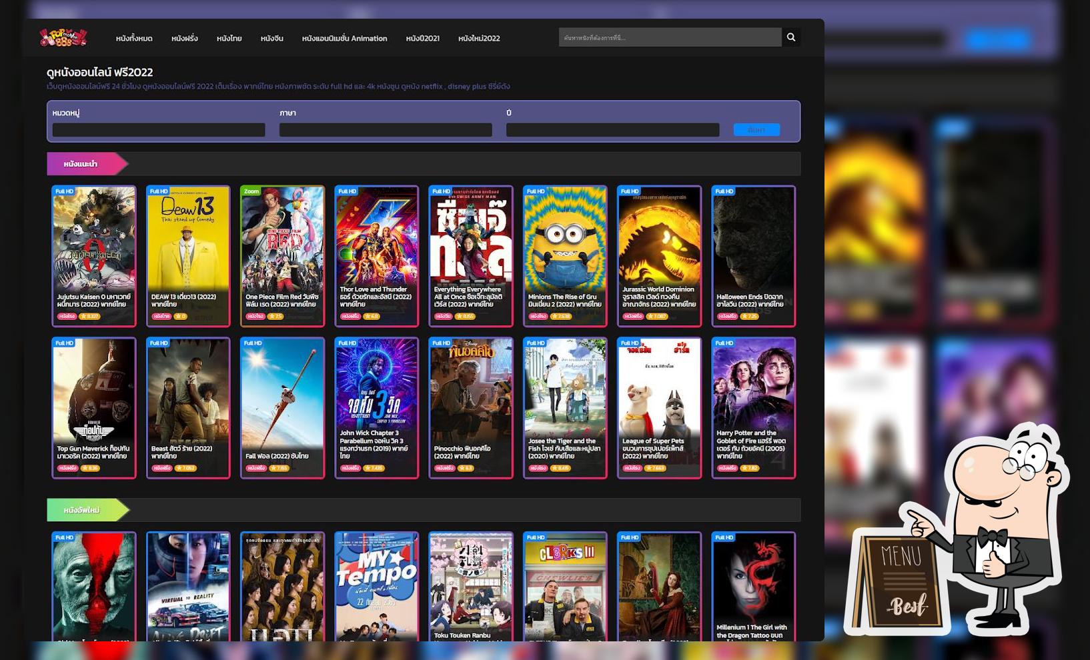
Task: Open the Jujutsu Kaisen 0 poster
Action: tap(94, 256)
